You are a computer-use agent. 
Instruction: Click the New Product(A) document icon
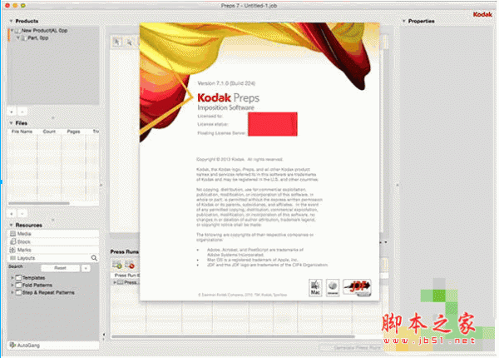[x=17, y=31]
